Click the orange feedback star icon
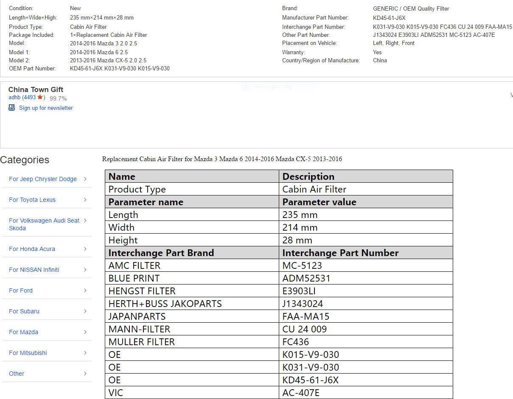Image resolution: width=513 pixels, height=399 pixels. point(40,97)
